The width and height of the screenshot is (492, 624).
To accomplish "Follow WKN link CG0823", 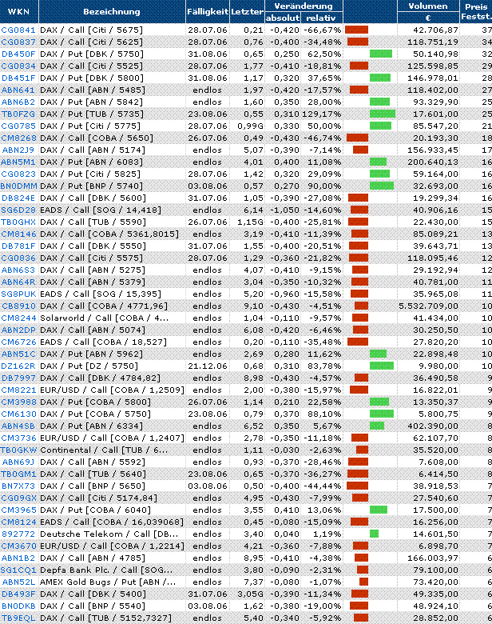I will coord(18,174).
